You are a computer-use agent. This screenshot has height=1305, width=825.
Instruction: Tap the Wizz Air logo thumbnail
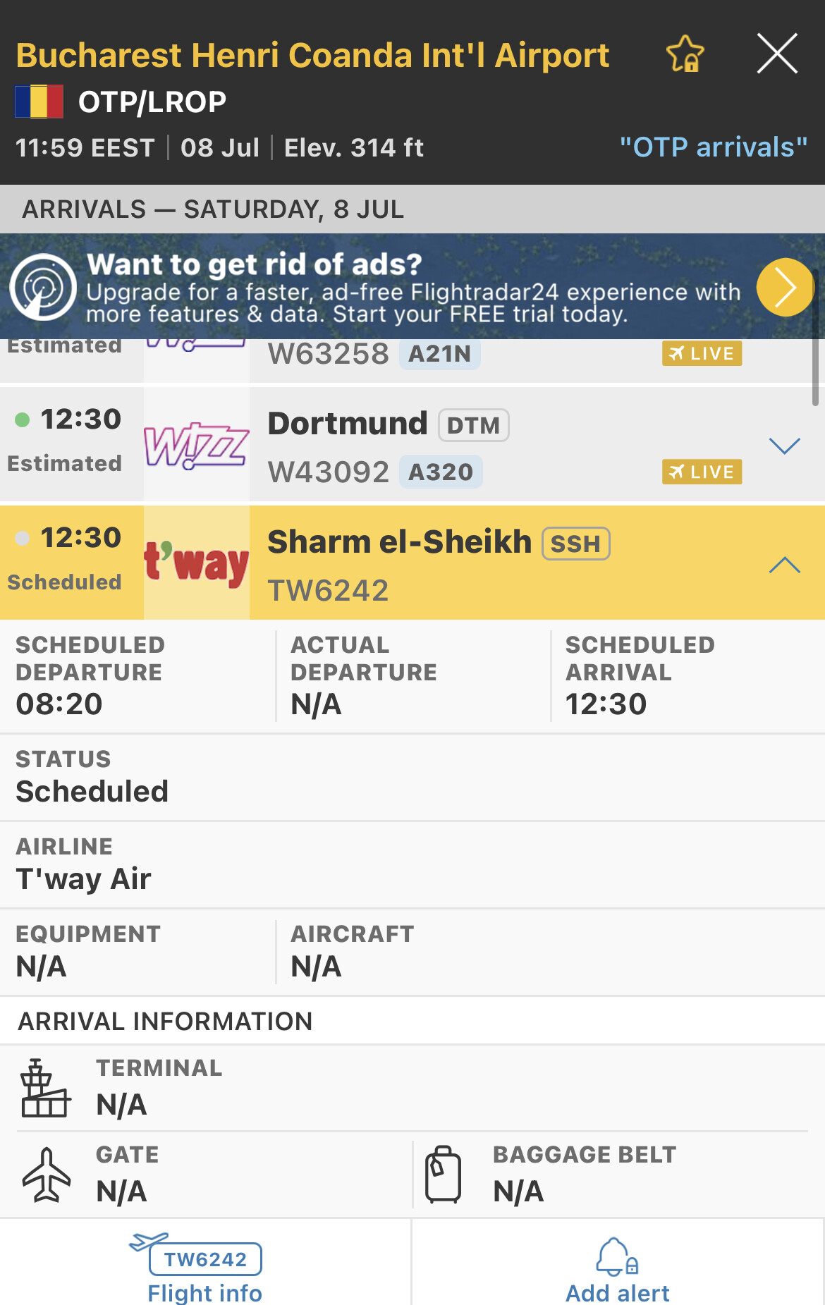tap(196, 446)
